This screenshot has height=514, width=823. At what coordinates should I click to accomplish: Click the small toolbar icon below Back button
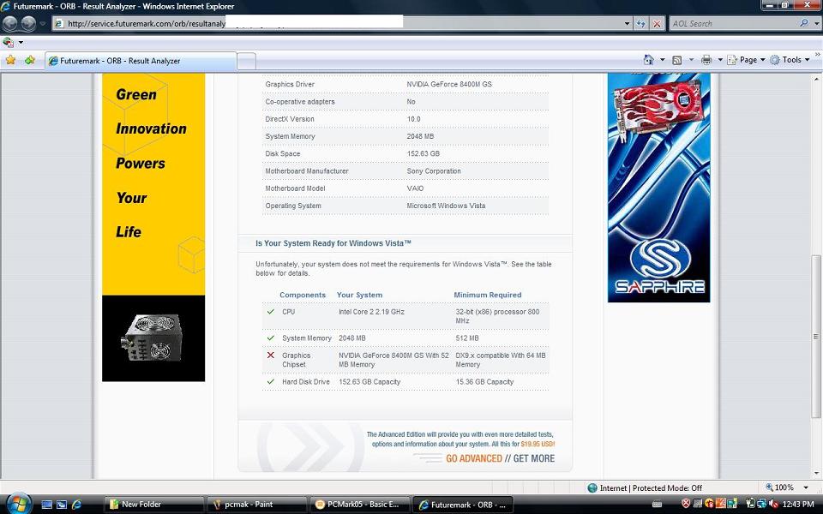pyautogui.click(x=8, y=42)
